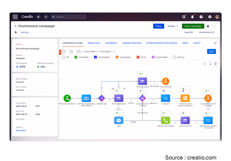Click the Close button
Screen dimensions: 231x161
pyautogui.click(x=158, y=26)
